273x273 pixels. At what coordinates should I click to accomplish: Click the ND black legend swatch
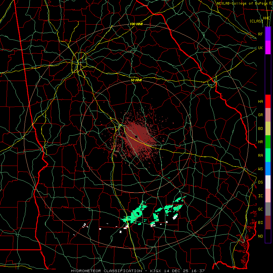(x=268, y=236)
